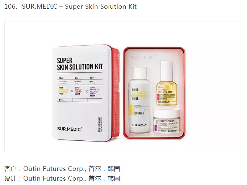Viewport: 247px width, 185px height.
Task: Click the first X symbol between product names
Action: (72, 91)
